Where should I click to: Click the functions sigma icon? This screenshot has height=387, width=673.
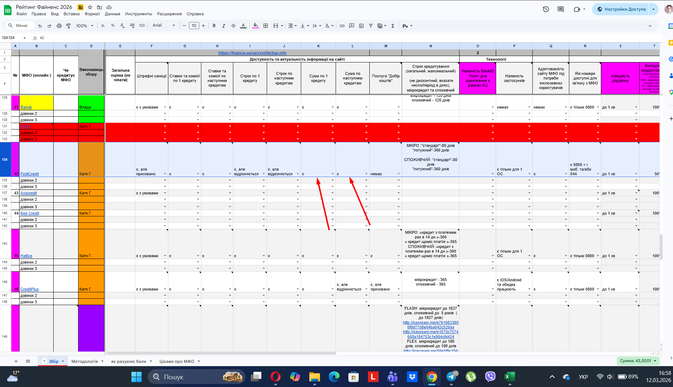point(393,26)
